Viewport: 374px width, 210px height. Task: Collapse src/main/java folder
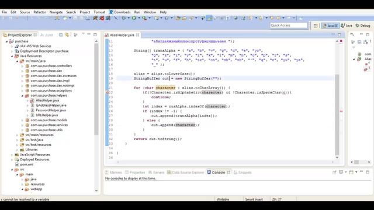tap(17, 61)
